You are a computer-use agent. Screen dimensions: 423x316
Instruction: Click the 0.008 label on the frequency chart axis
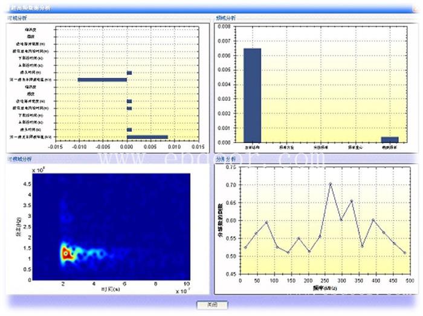(x=224, y=27)
